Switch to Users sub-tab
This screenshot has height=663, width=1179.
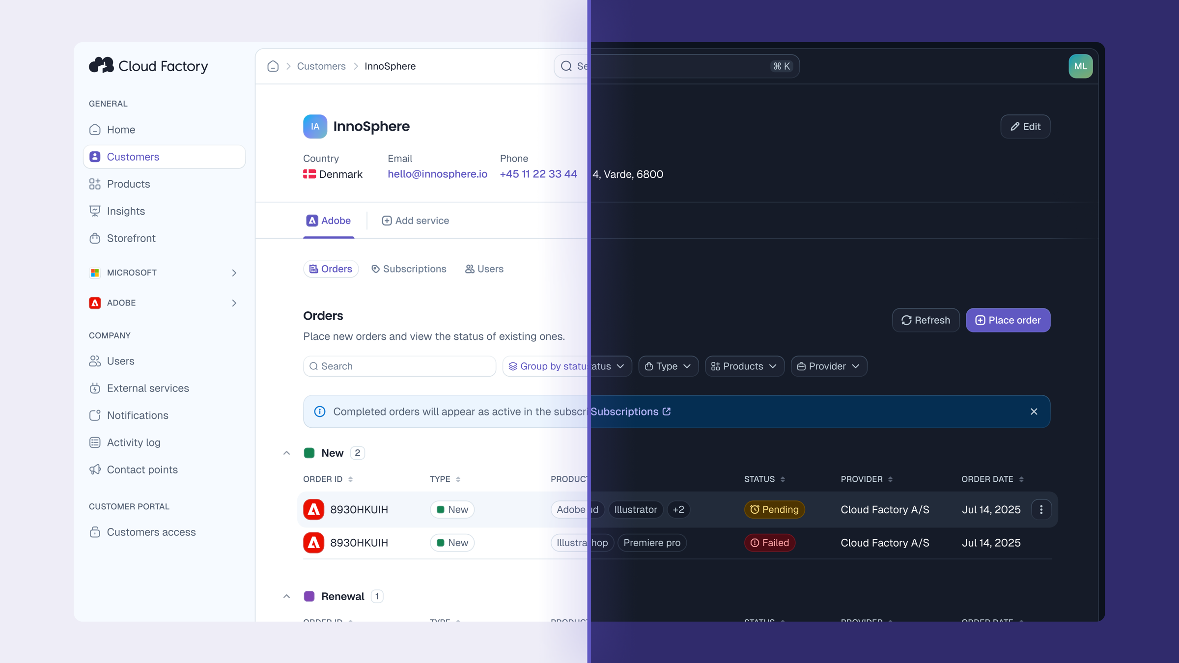click(x=484, y=269)
